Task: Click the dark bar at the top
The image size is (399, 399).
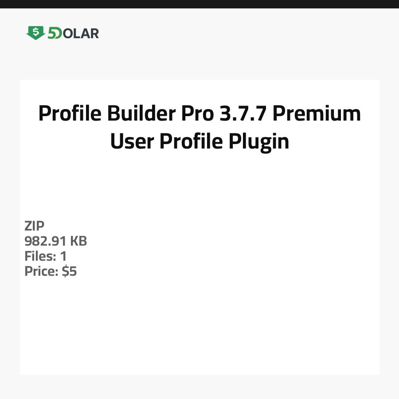Action: [199, 4]
